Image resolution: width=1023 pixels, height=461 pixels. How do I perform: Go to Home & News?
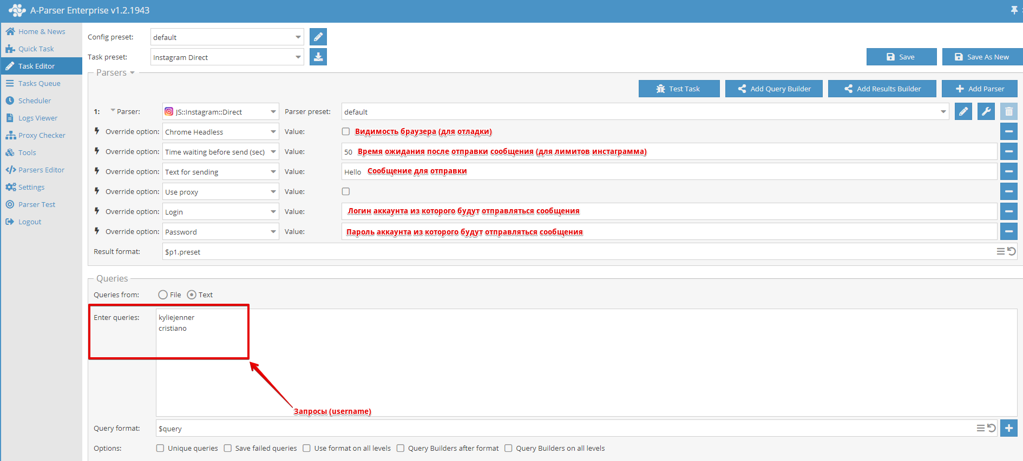tap(41, 31)
